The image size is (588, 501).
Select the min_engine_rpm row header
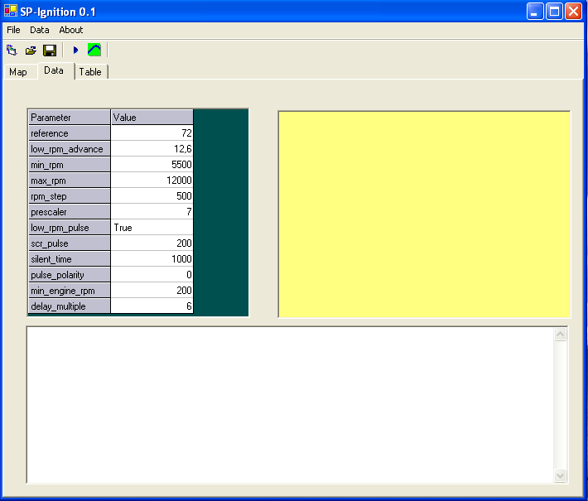tap(70, 291)
